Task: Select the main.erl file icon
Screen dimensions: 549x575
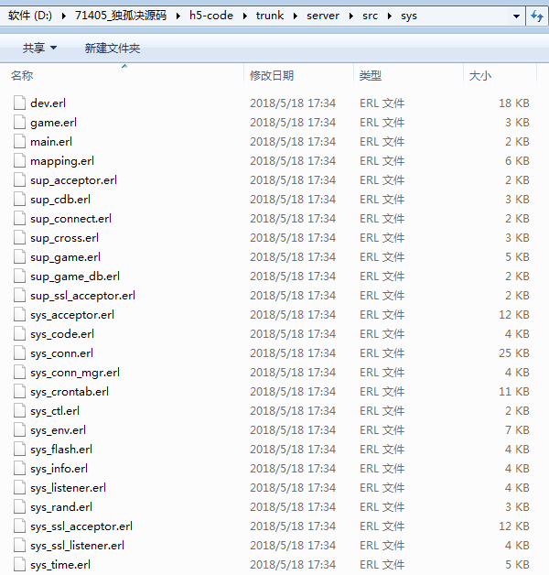Action: coord(20,142)
